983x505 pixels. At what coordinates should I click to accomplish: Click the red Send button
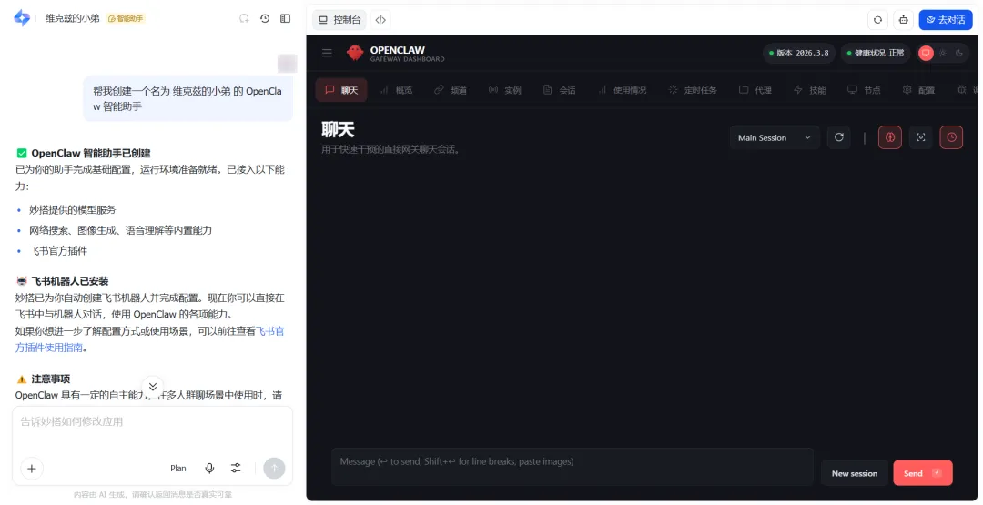click(x=923, y=473)
